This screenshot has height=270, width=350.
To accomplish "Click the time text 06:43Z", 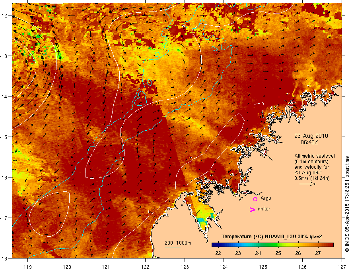I will pyautogui.click(x=309, y=142).
